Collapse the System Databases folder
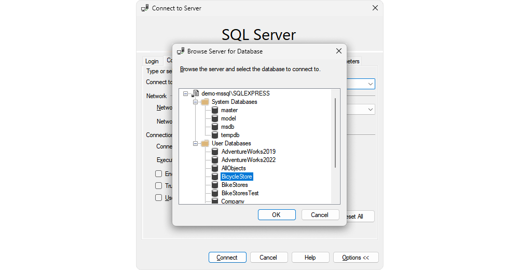This screenshot has width=519, height=270. (x=195, y=102)
